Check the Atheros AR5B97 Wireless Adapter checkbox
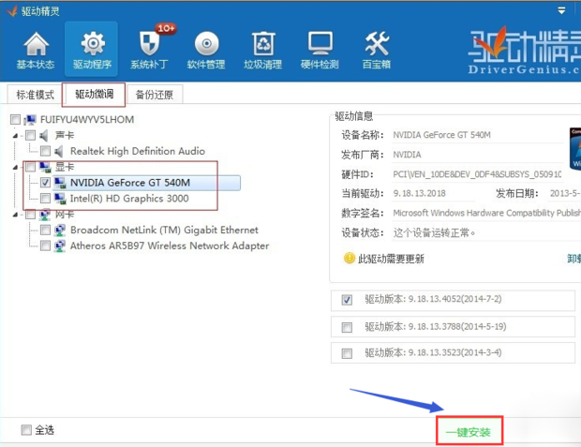The image size is (581, 447). pyautogui.click(x=46, y=246)
